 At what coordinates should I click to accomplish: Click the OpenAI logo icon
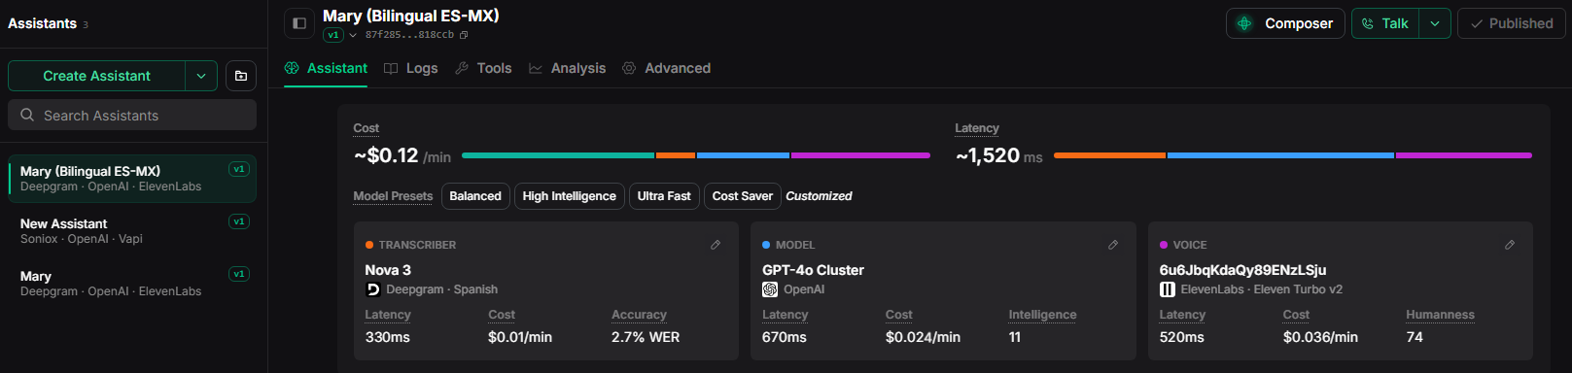[770, 289]
